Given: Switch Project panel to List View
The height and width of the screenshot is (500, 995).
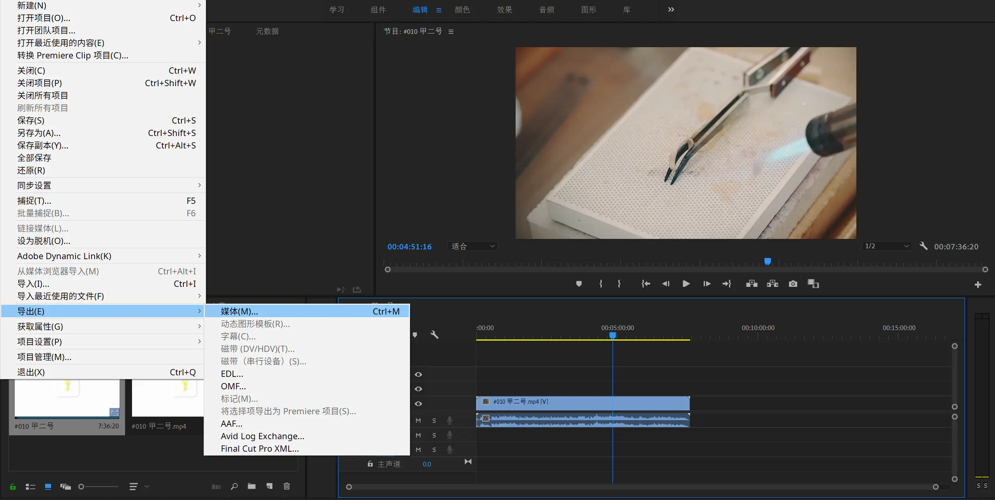Looking at the screenshot, I should tap(30, 486).
